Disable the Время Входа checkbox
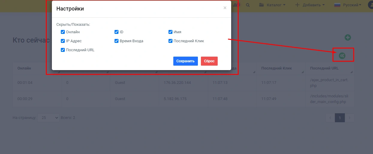 tap(117, 41)
